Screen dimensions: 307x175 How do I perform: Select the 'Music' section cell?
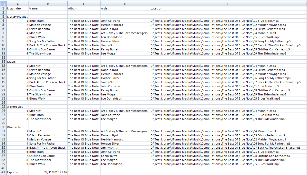[x=18, y=62]
